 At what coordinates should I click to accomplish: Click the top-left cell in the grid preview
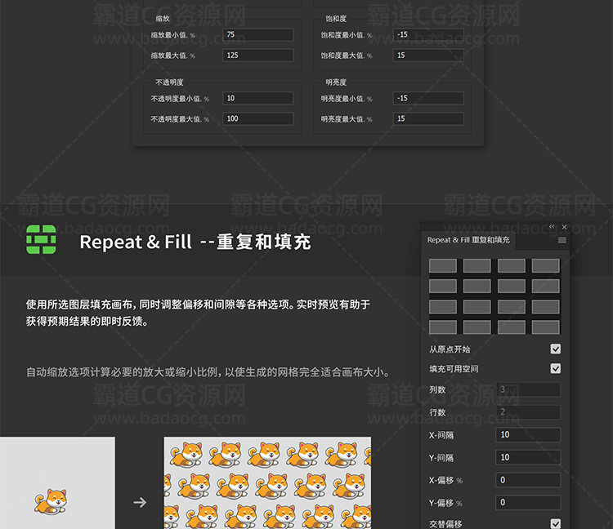(x=443, y=265)
